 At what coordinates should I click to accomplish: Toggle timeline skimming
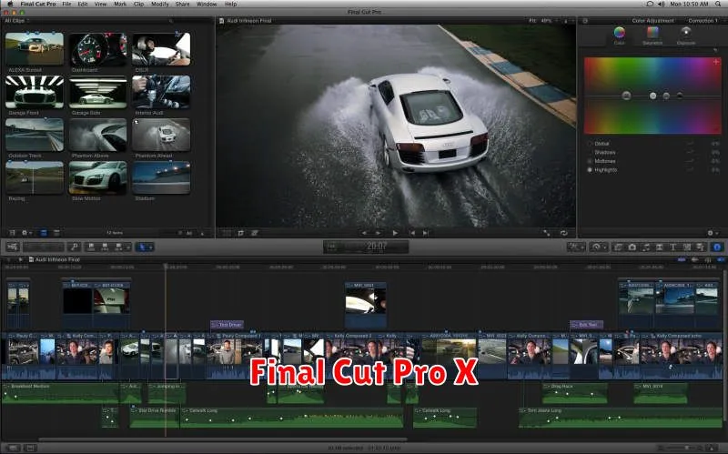[x=682, y=259]
